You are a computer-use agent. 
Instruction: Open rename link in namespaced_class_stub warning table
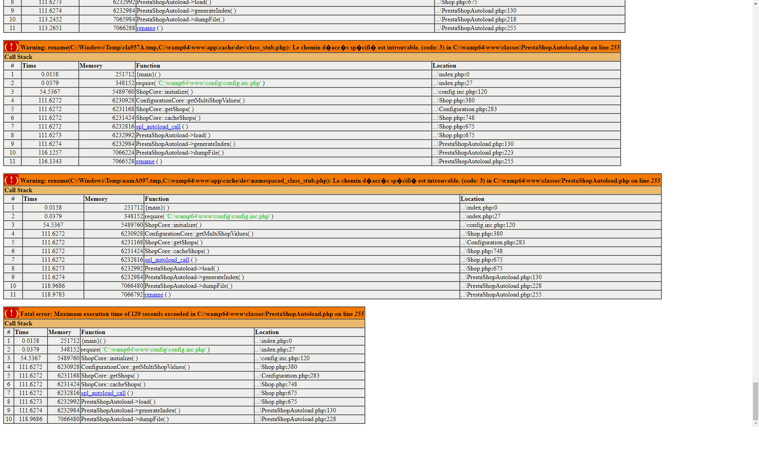pyautogui.click(x=154, y=295)
